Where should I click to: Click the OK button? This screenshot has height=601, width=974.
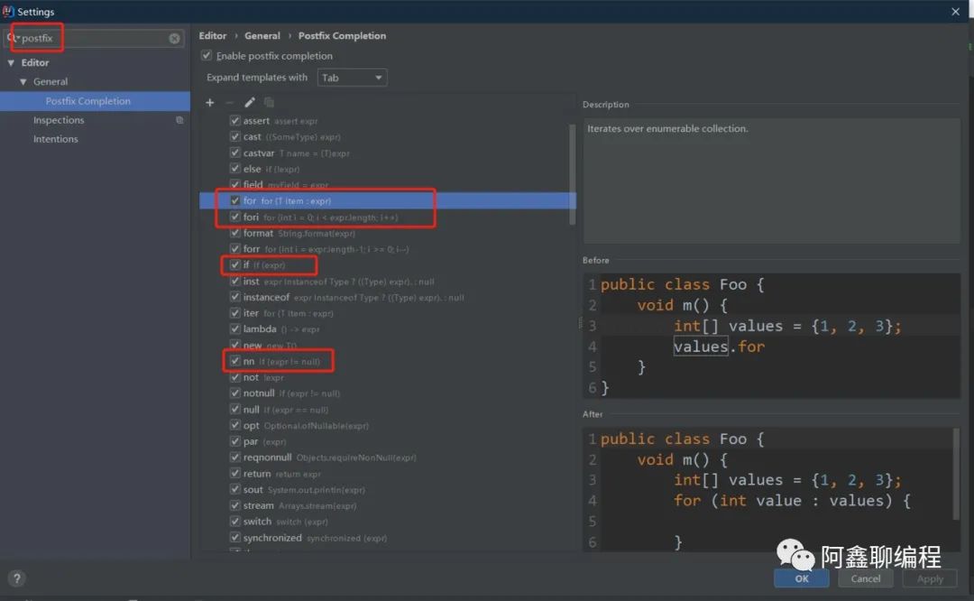pos(802,578)
